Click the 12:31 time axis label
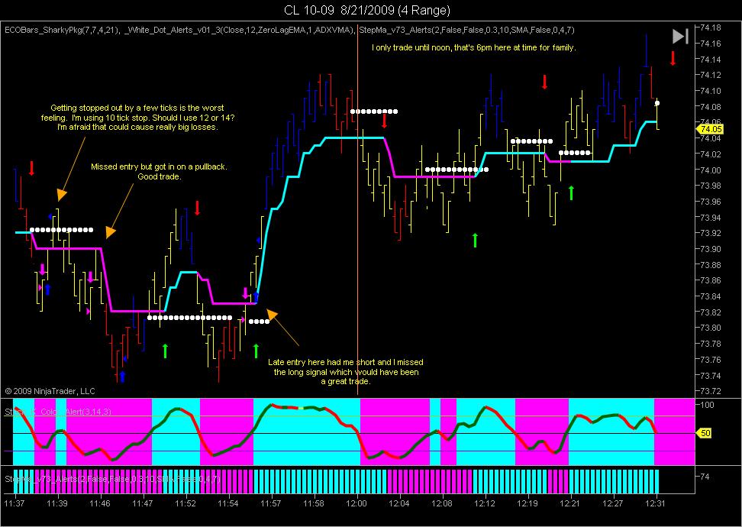 (x=657, y=503)
